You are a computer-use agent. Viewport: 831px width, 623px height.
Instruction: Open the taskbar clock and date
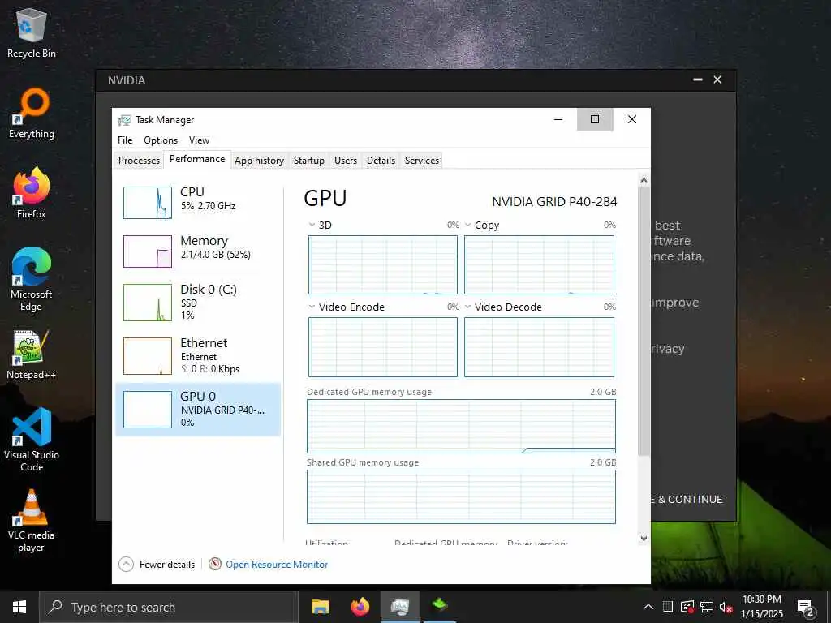click(x=761, y=607)
